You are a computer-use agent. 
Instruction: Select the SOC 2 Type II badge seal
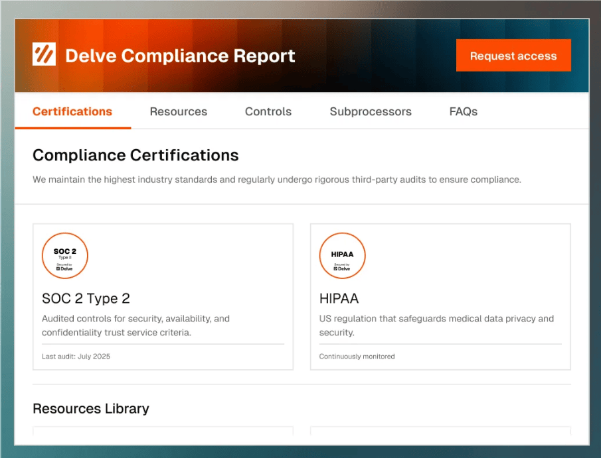(x=64, y=255)
